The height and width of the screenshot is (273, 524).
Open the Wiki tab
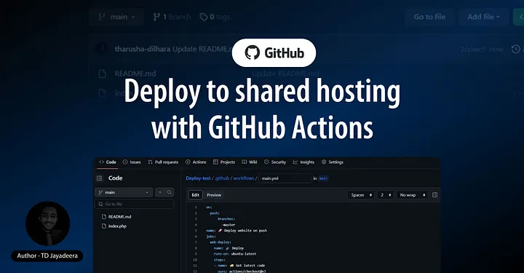[x=250, y=162]
